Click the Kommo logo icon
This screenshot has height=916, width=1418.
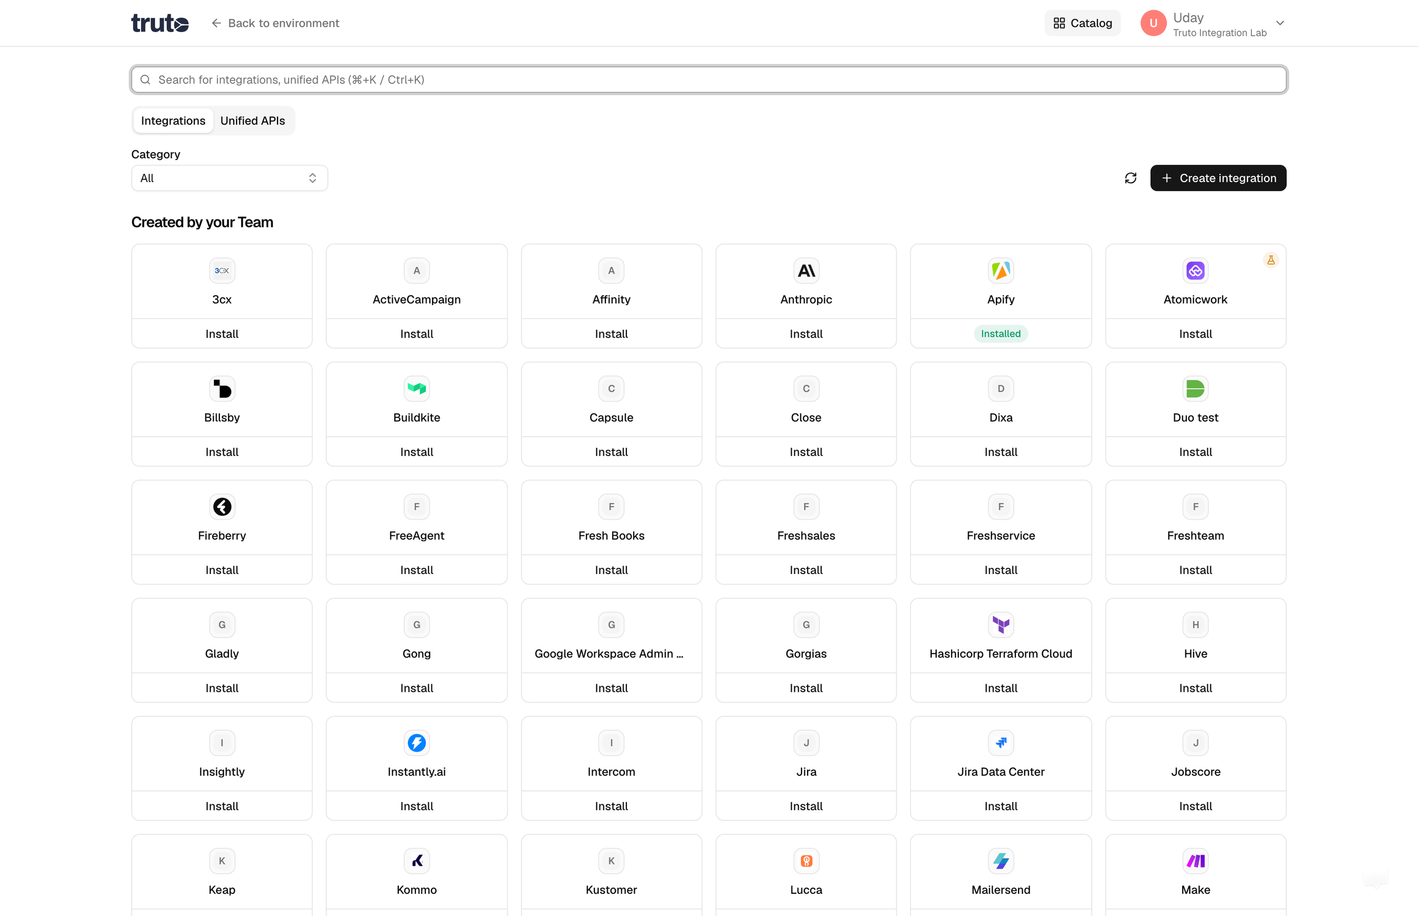tap(417, 861)
